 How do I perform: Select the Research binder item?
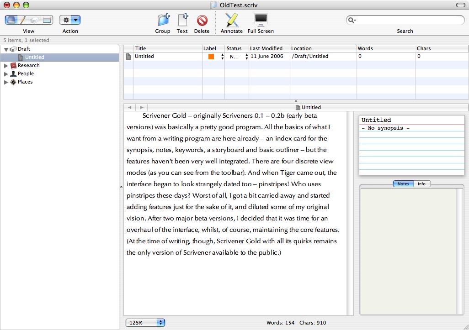(28, 65)
